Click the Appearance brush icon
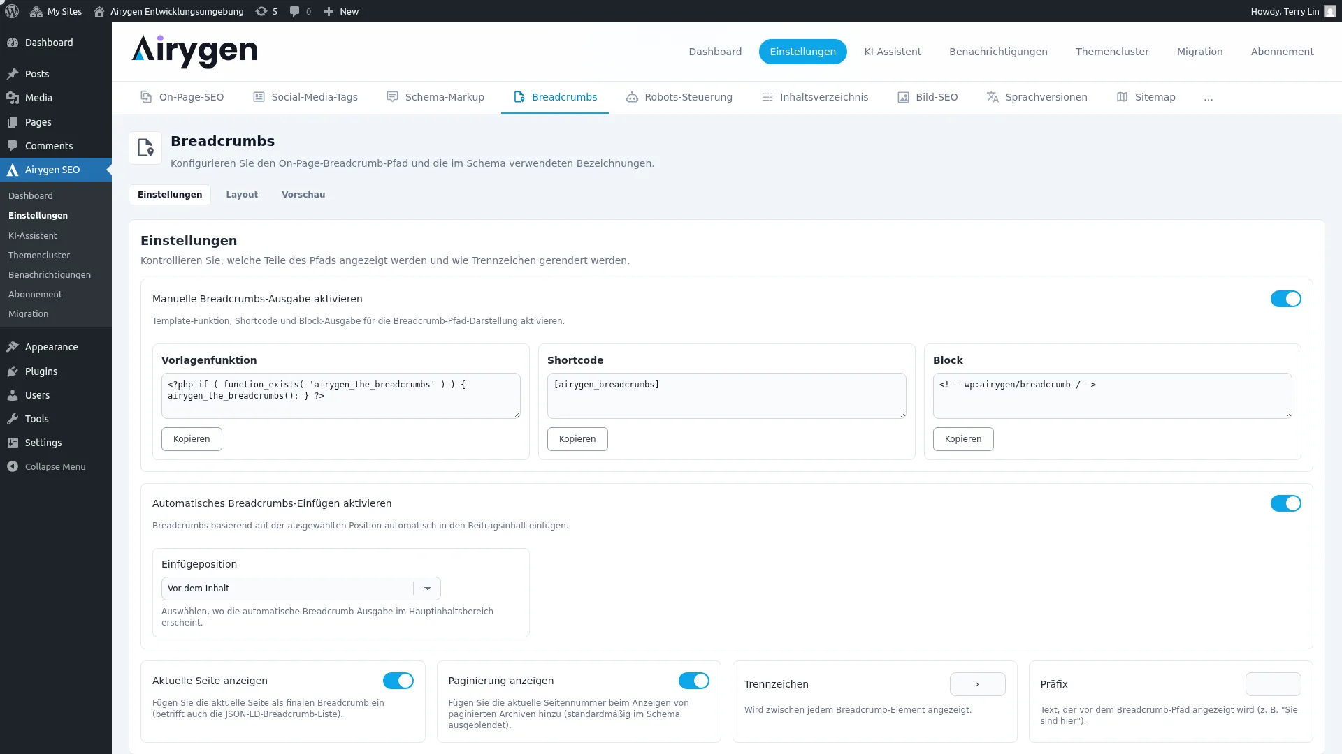Viewport: 1342px width, 754px height. pyautogui.click(x=13, y=347)
